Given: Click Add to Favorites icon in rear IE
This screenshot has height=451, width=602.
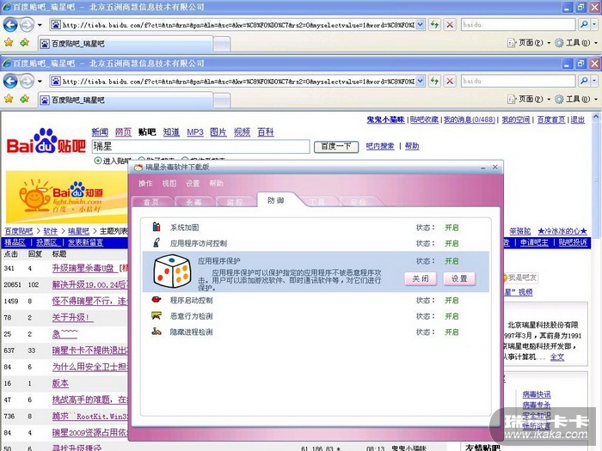Looking at the screenshot, I should click(x=25, y=43).
